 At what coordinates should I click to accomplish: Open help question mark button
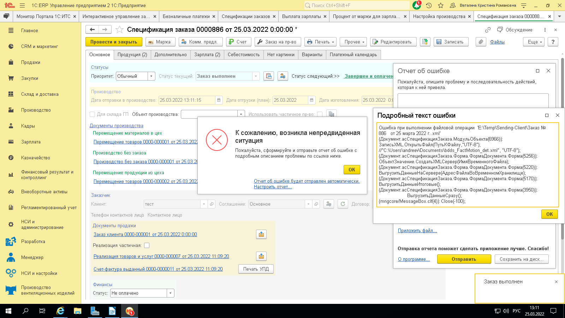click(x=553, y=42)
